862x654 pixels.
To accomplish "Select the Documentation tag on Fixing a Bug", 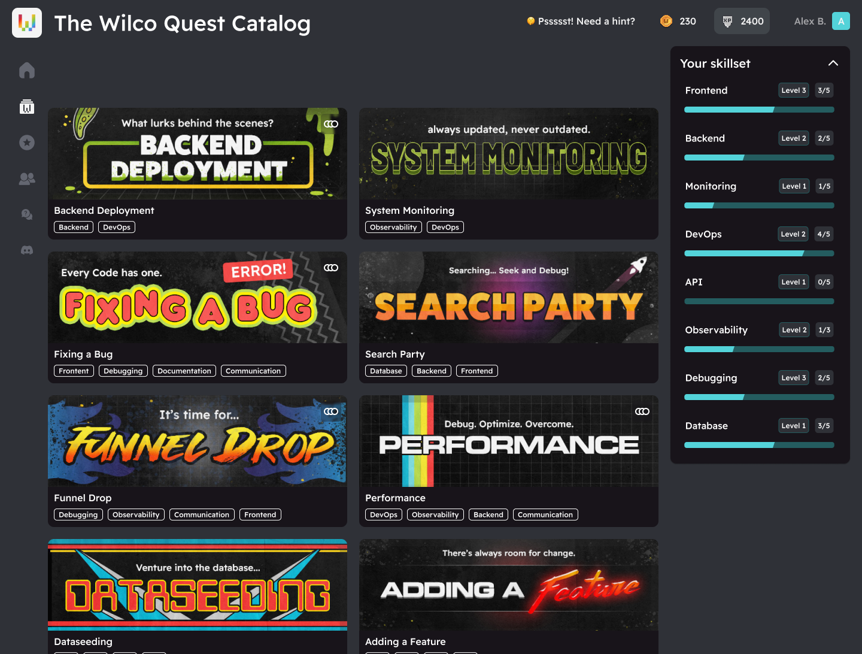I will [184, 371].
